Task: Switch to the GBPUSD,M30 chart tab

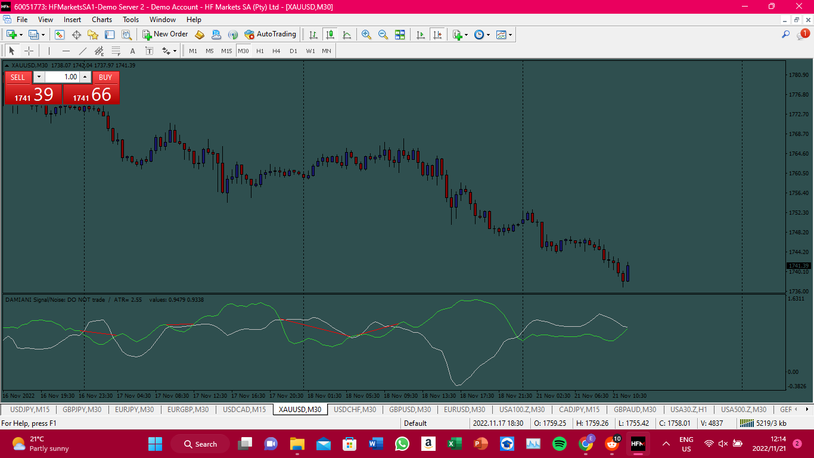Action: (410, 410)
